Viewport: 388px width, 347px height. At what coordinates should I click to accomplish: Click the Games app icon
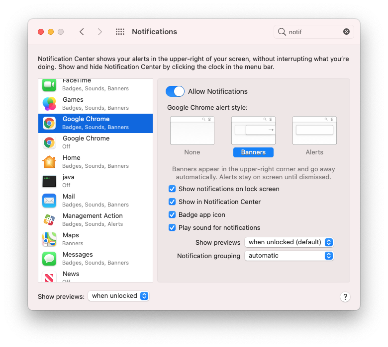click(x=49, y=104)
